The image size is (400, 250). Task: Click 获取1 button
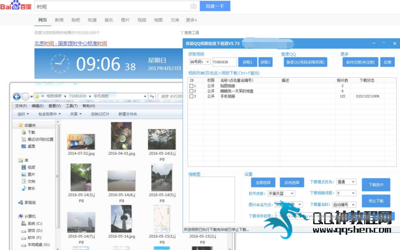point(248,62)
